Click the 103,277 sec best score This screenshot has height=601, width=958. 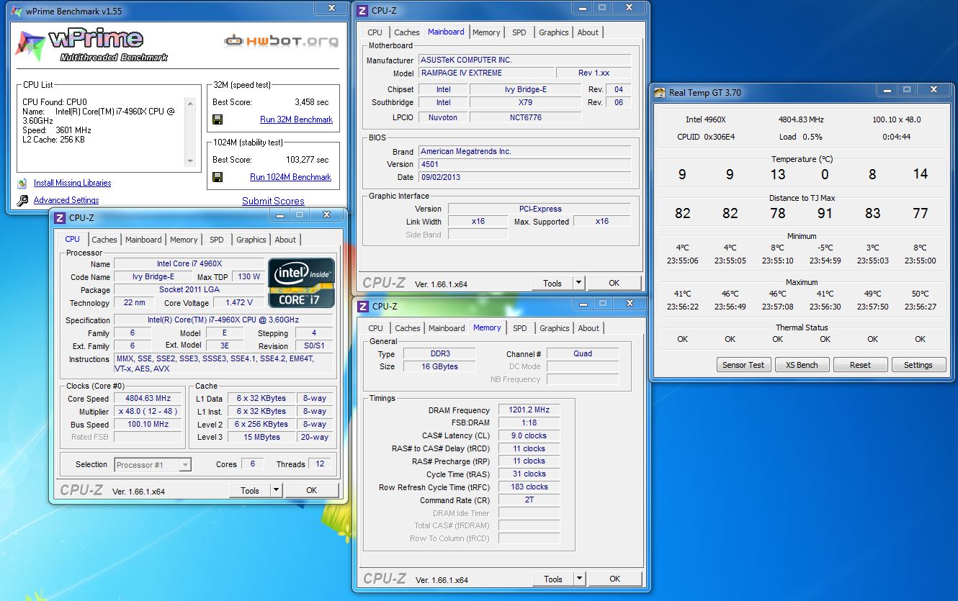coord(308,160)
